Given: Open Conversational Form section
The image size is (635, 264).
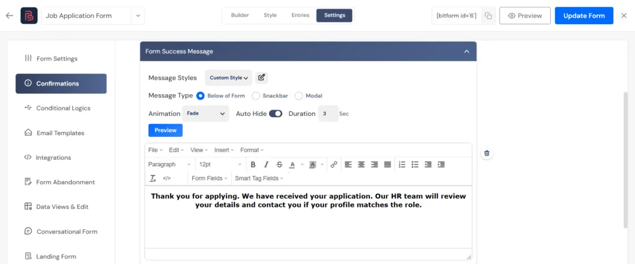Looking at the screenshot, I should pyautogui.click(x=61, y=232).
